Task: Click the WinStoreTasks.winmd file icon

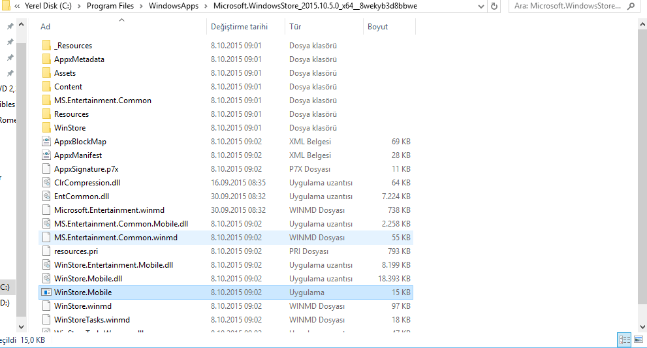Action: point(46,319)
